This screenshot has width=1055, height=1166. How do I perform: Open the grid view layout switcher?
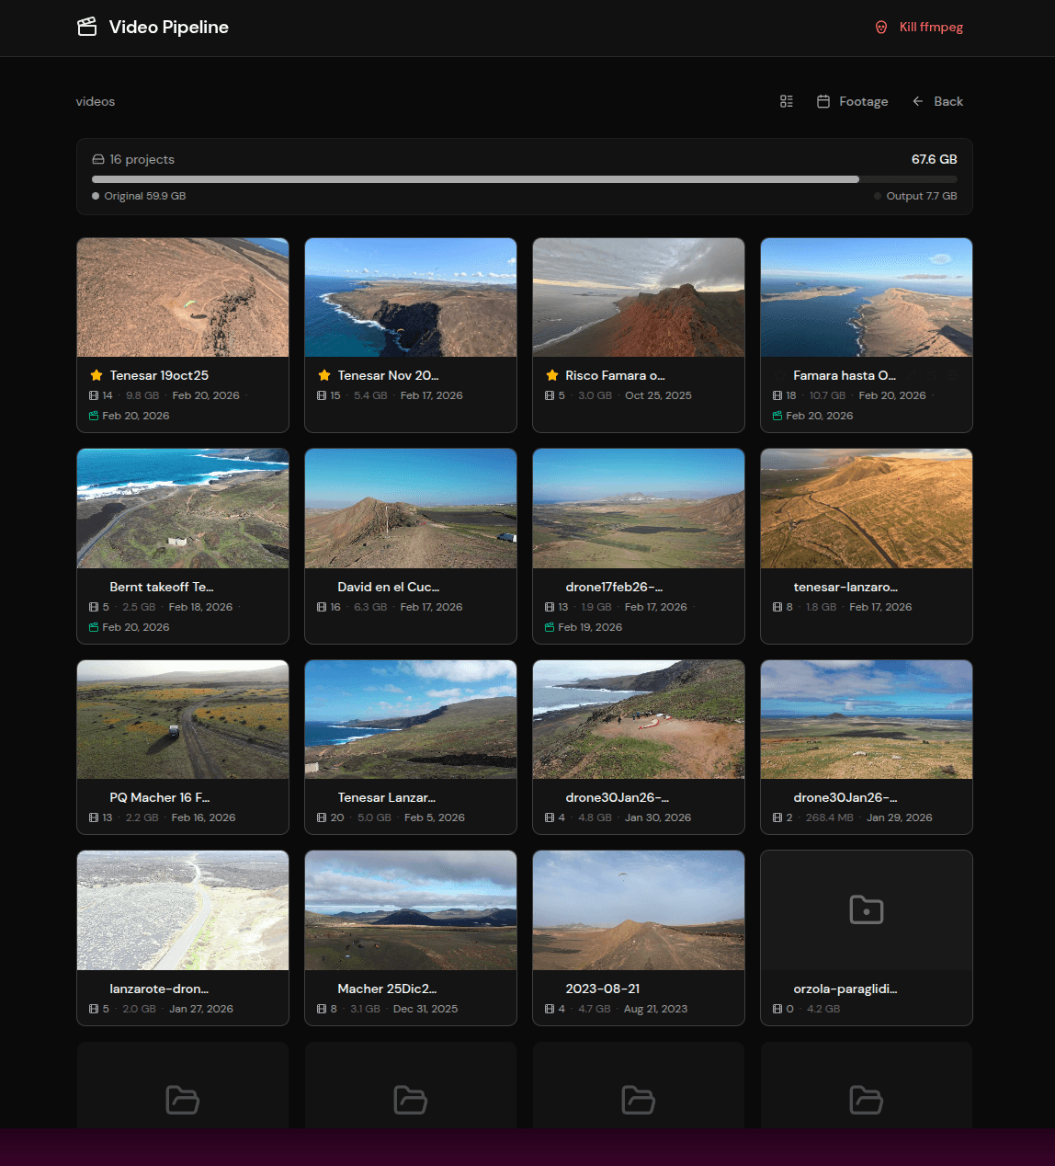[786, 101]
